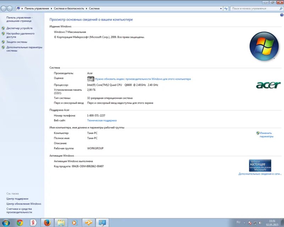Screen dimensions: 284x227
Task: Open the blue help question-mark icon
Action: (282, 15)
